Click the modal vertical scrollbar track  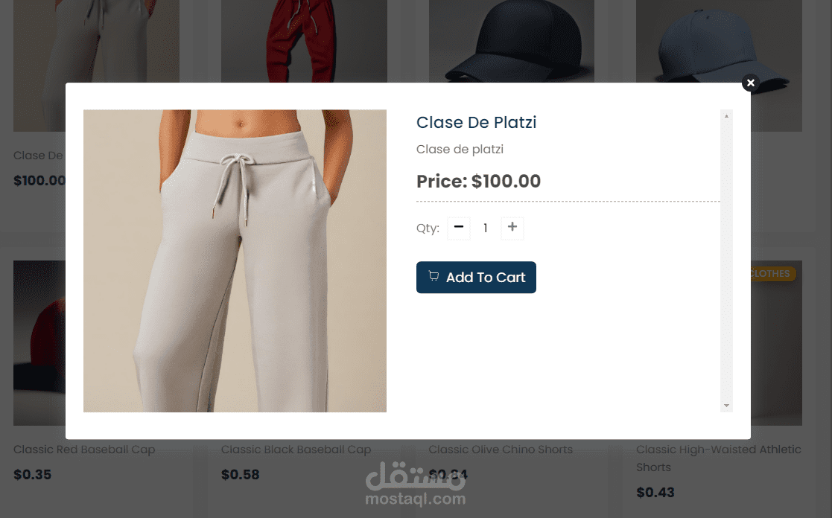pos(726,260)
